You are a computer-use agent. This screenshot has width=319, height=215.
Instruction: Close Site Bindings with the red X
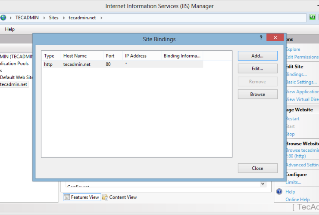(275, 38)
